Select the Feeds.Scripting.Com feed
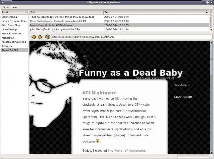The image size is (214, 159). point(14,21)
